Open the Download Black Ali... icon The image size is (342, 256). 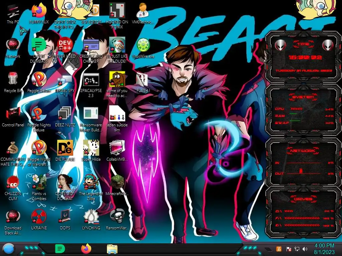coord(13,222)
